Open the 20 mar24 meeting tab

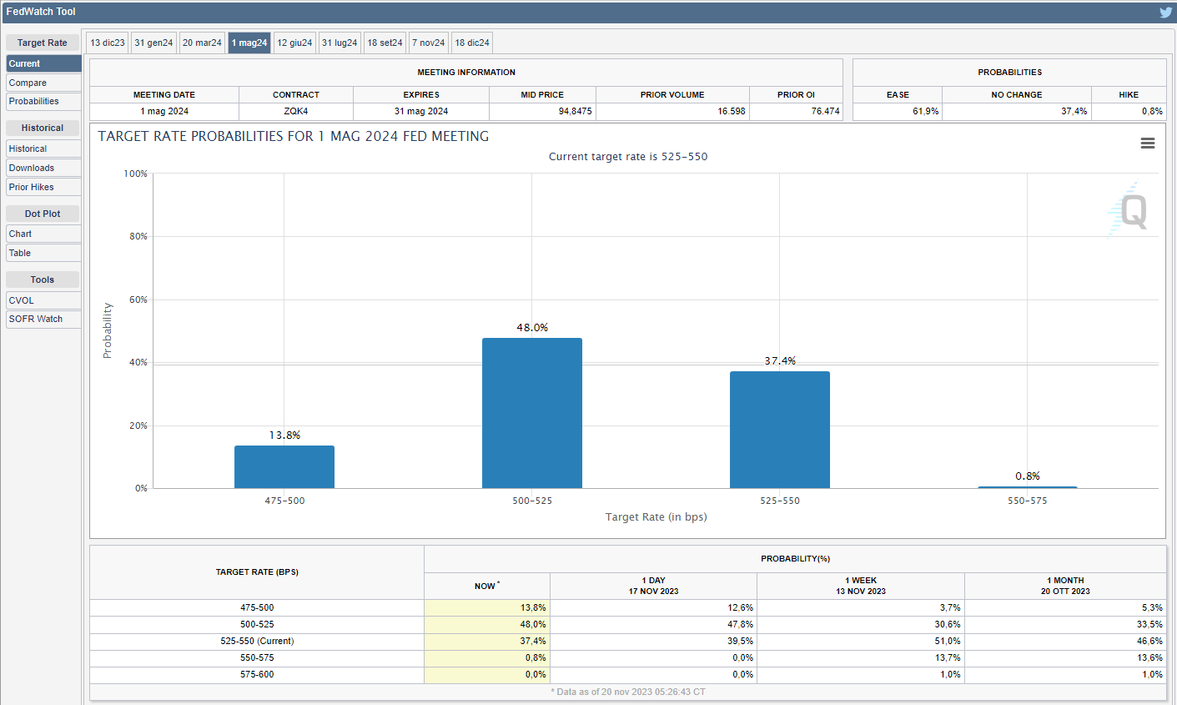pyautogui.click(x=202, y=43)
